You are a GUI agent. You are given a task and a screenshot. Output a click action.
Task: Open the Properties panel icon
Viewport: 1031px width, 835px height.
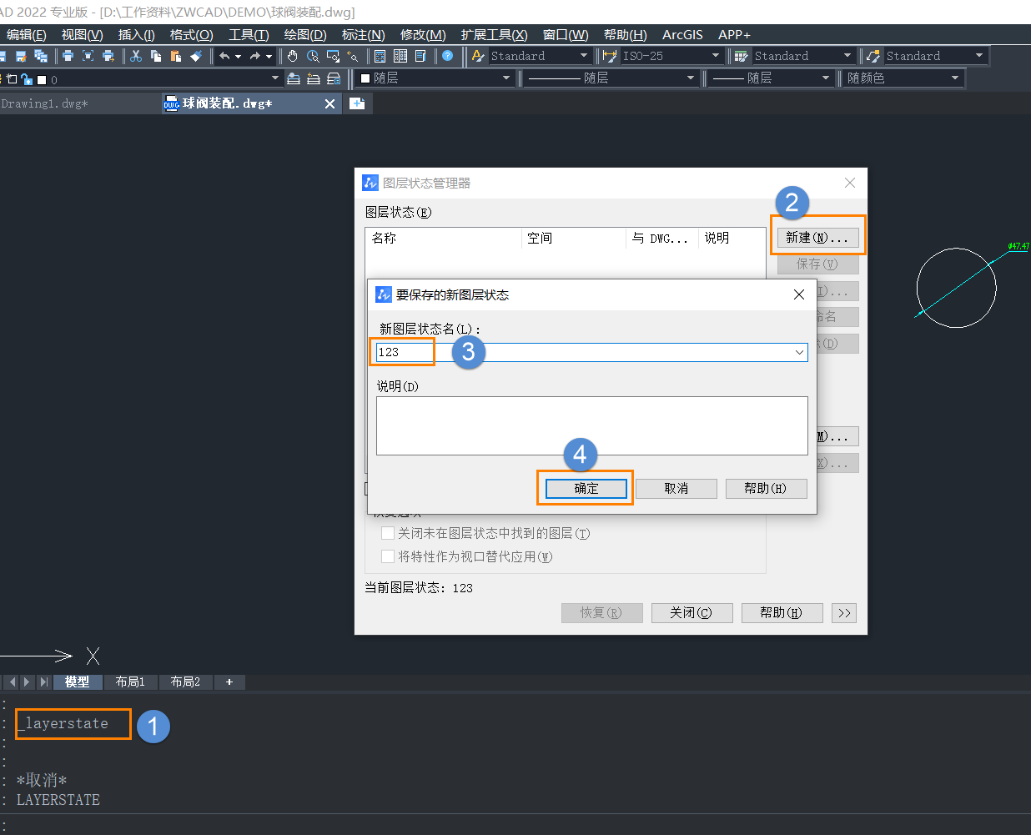pos(420,56)
